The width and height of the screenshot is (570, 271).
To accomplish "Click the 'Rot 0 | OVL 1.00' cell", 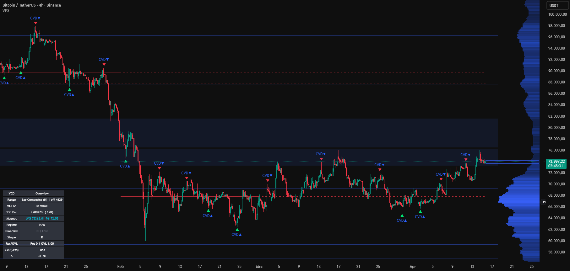I will [42, 244].
